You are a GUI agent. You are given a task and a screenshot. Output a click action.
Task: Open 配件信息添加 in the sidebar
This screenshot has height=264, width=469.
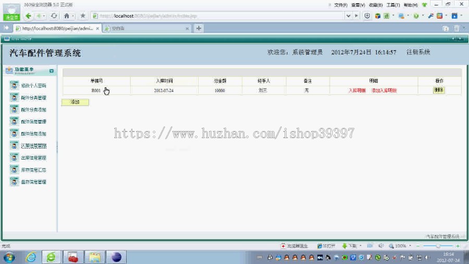tap(33, 134)
